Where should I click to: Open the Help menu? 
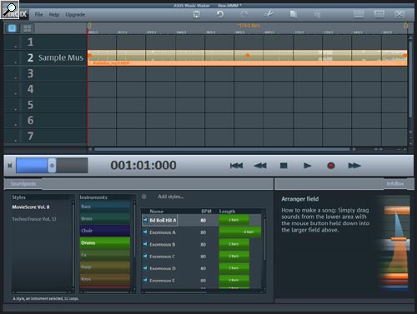click(x=54, y=14)
